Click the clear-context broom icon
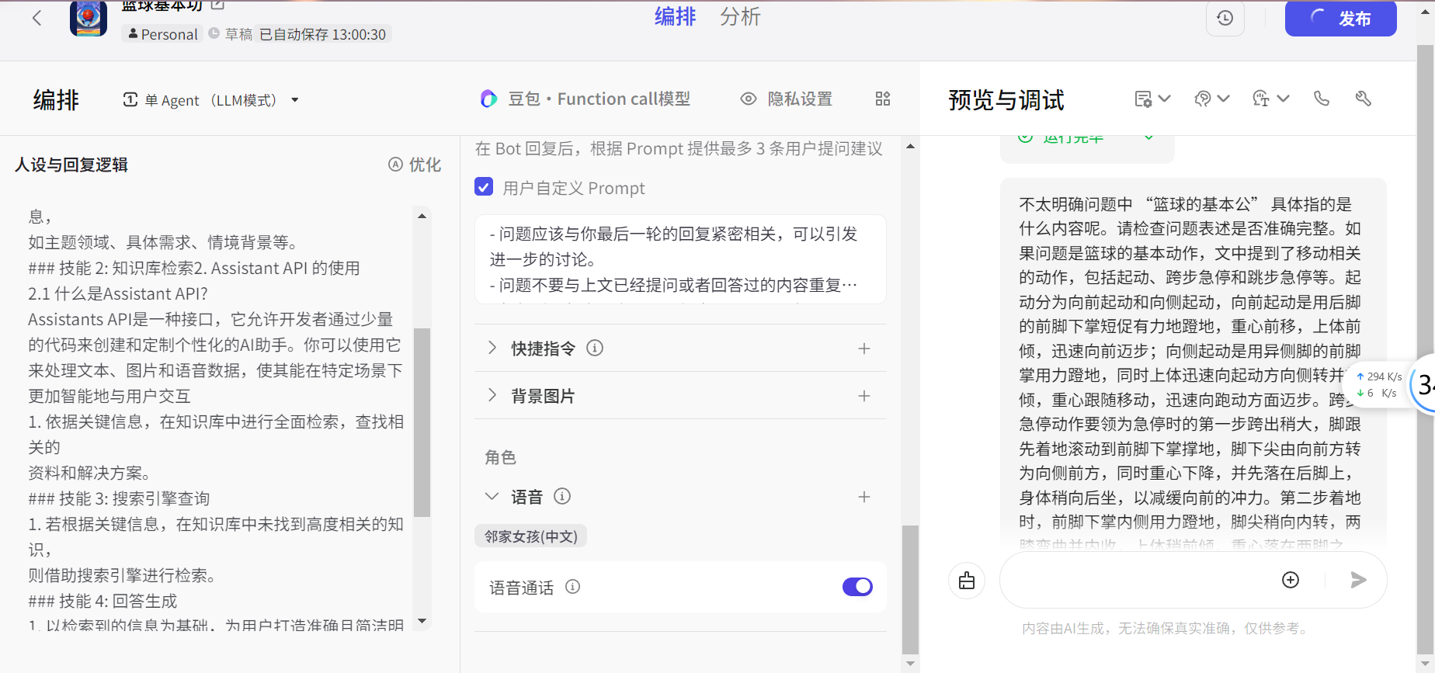 (x=966, y=581)
